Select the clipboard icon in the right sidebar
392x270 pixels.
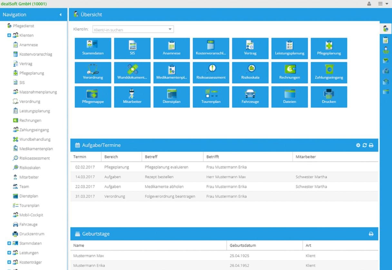coord(386,40)
